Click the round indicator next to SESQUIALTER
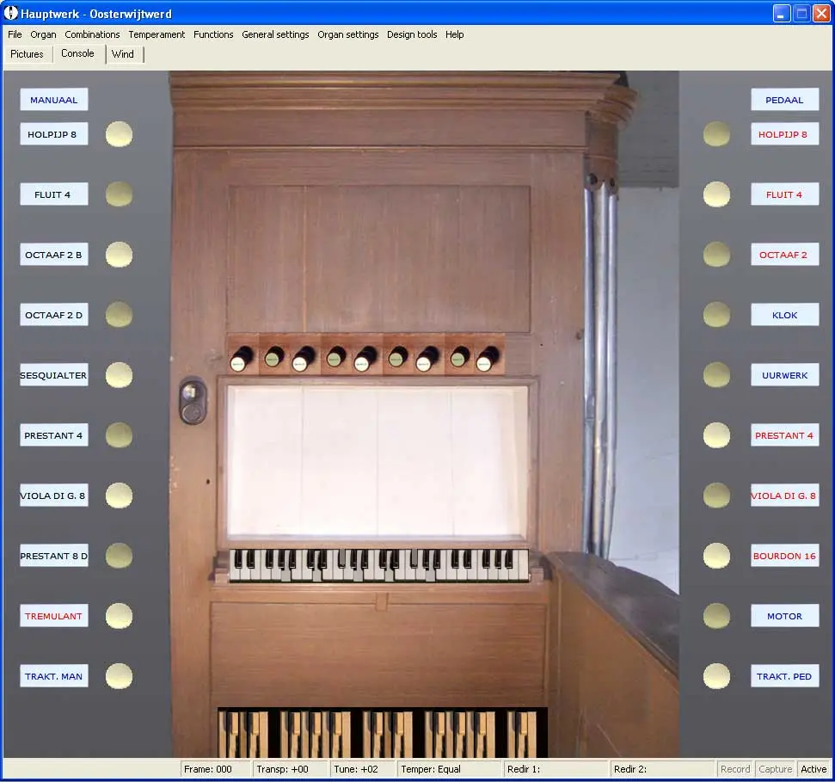 tap(119, 375)
